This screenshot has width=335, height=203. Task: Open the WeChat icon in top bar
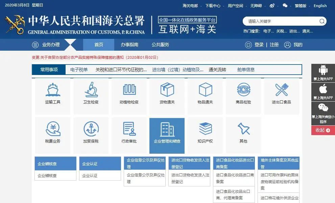[x=285, y=5]
